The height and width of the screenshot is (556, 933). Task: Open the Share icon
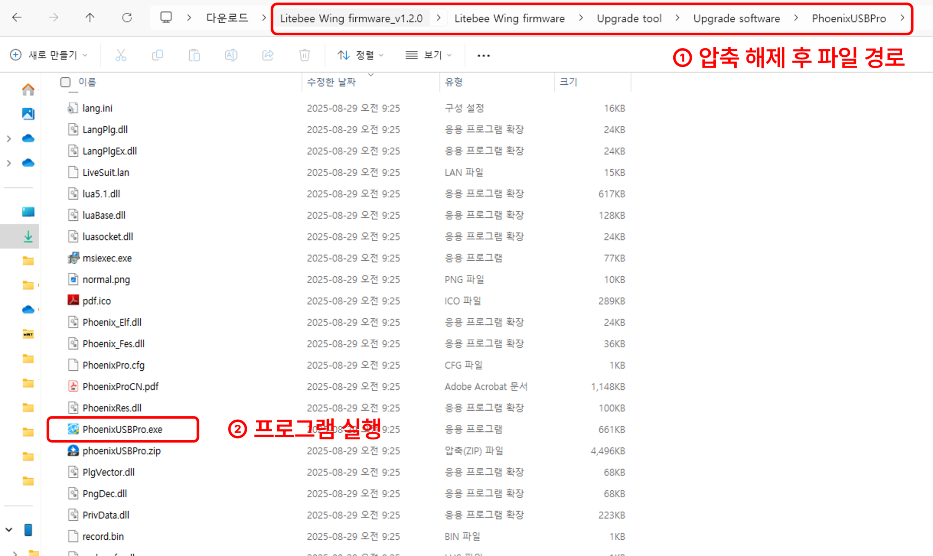tap(267, 55)
